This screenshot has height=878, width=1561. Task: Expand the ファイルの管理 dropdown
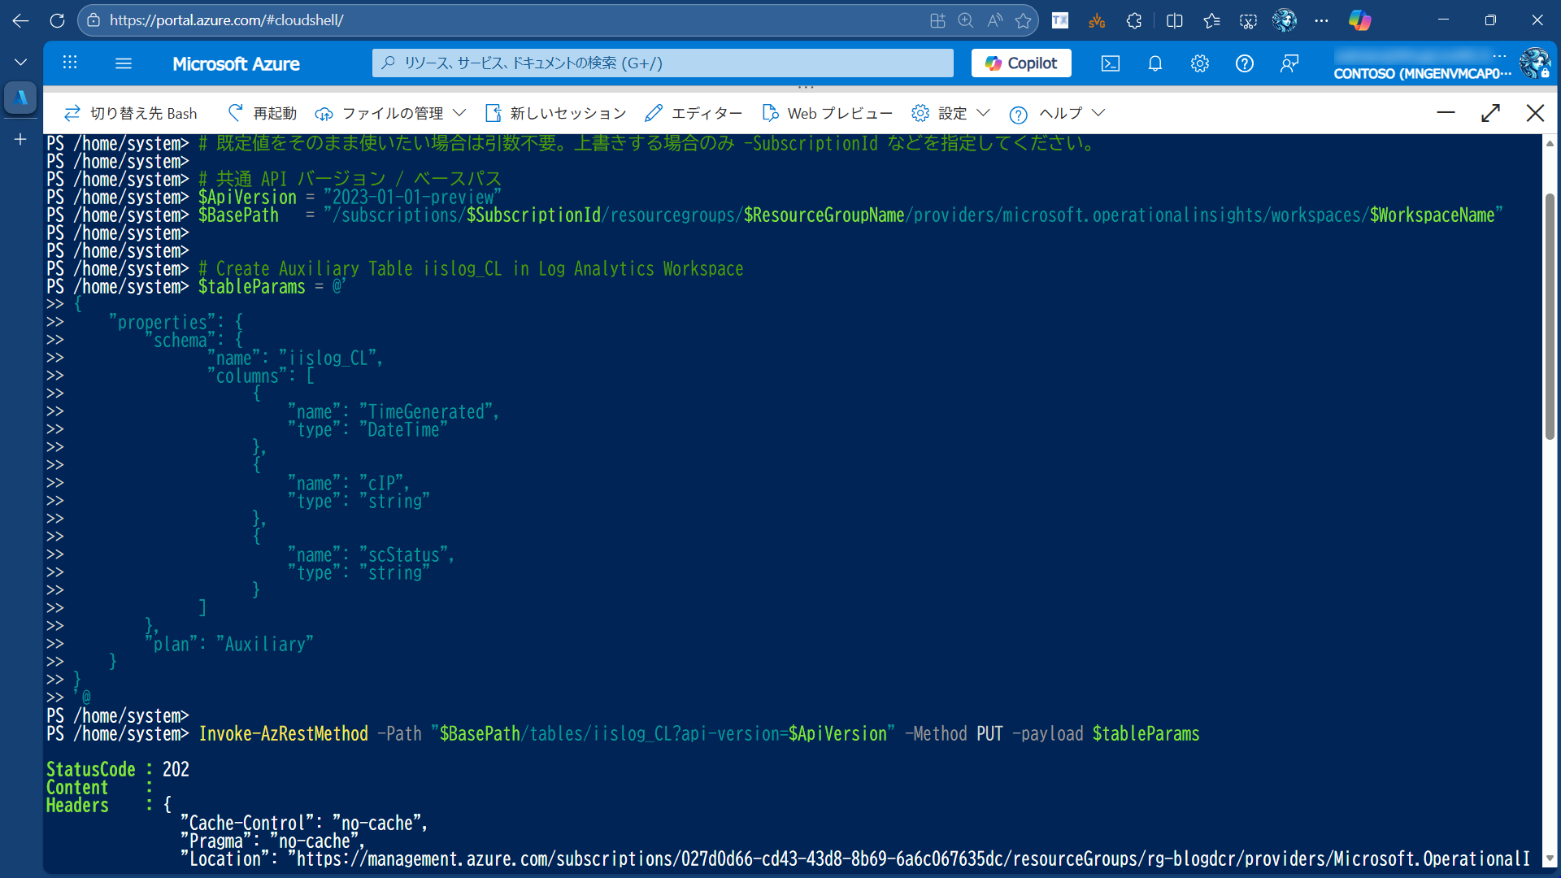click(391, 113)
